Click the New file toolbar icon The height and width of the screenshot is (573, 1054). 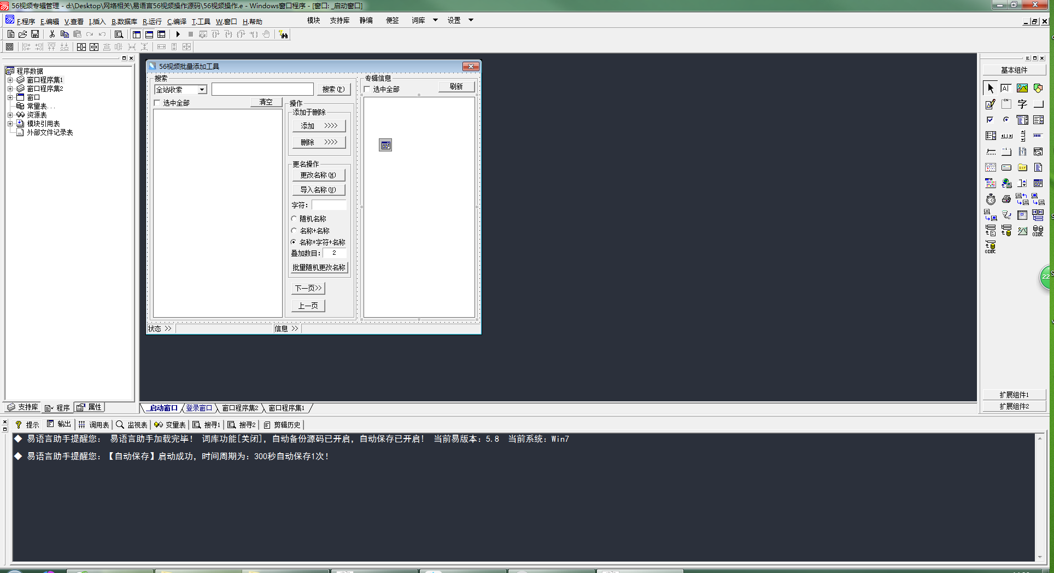click(x=10, y=34)
